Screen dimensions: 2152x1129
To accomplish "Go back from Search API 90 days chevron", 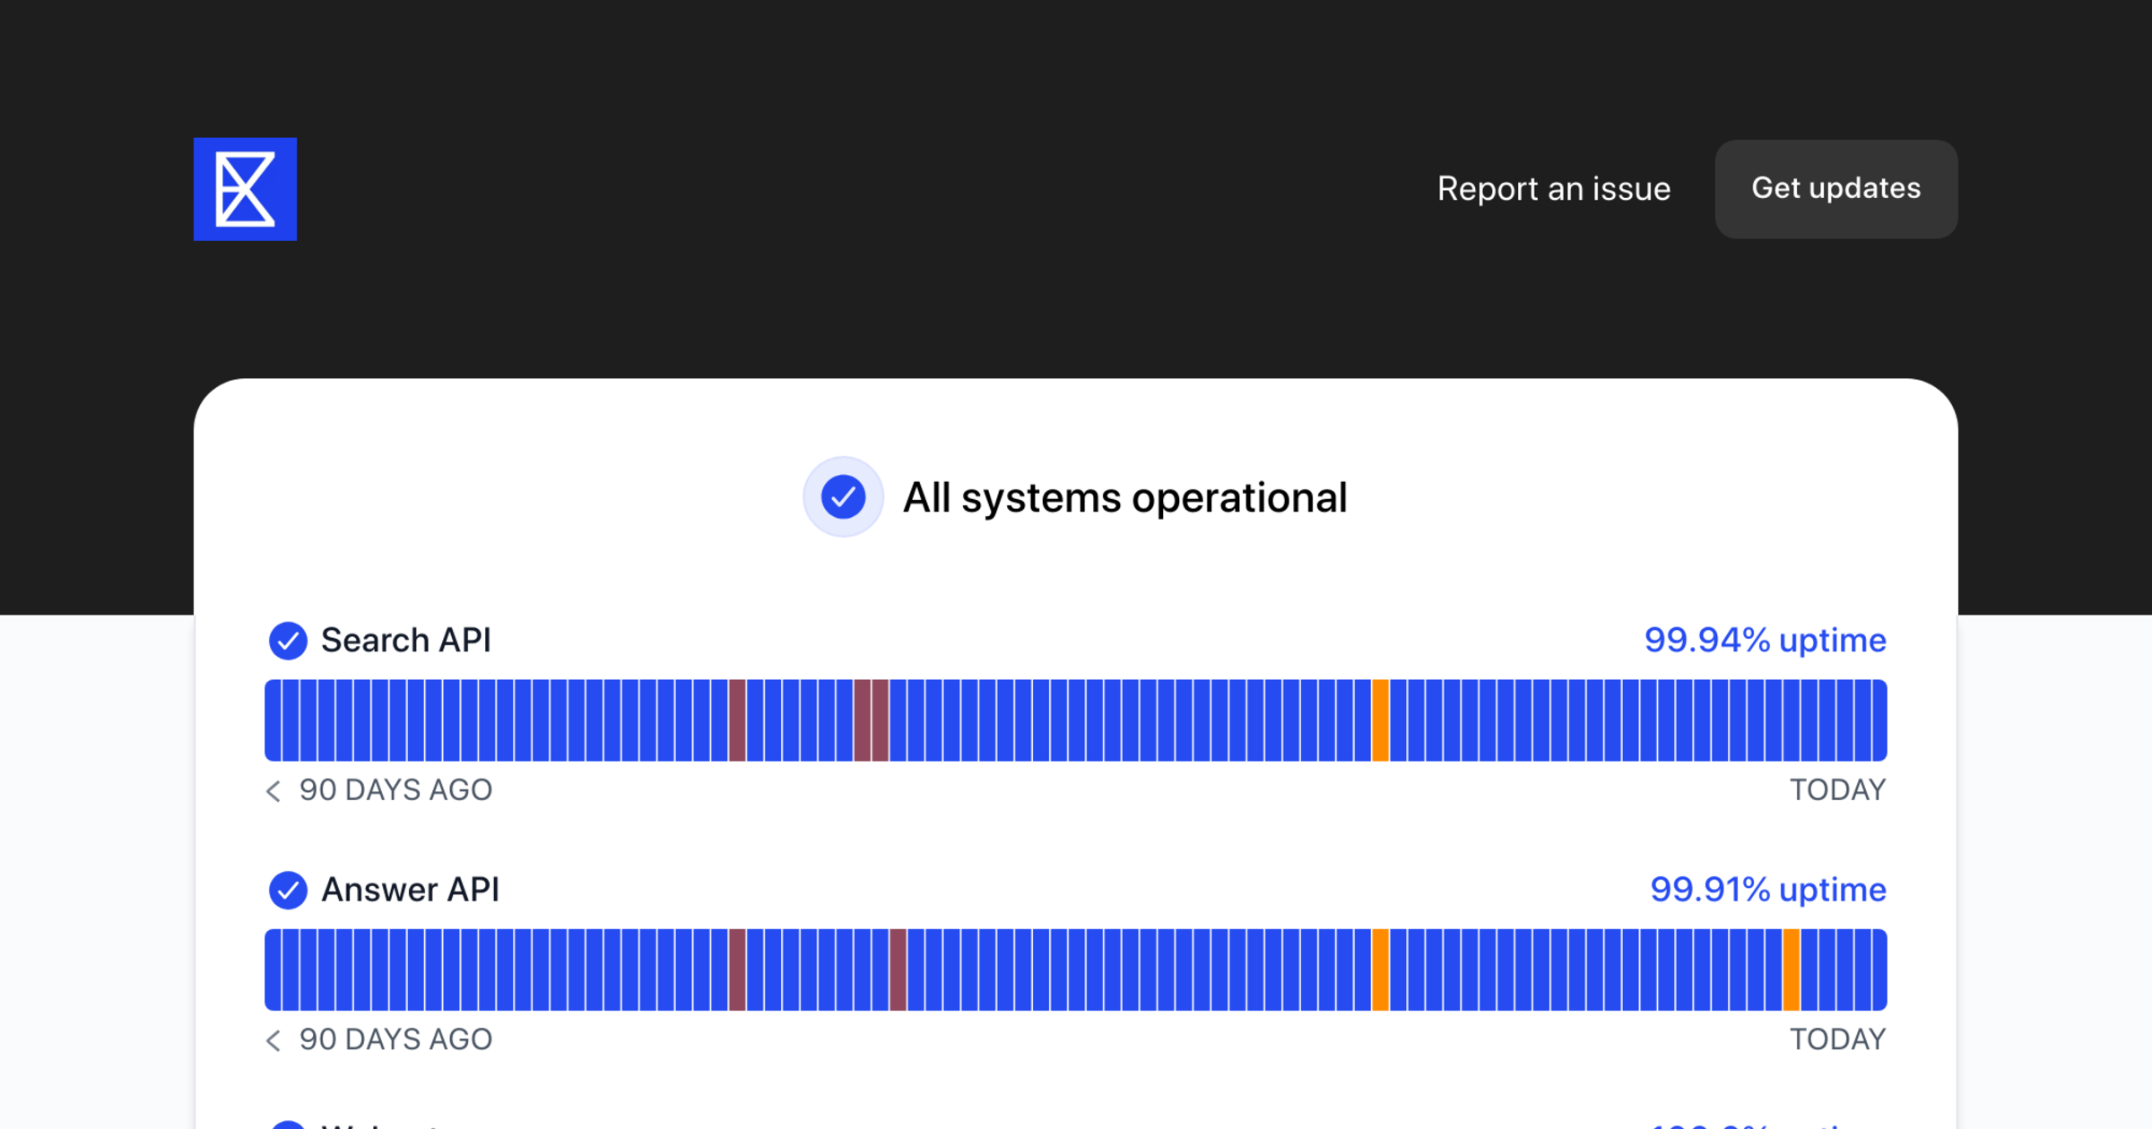I will 273,790.
